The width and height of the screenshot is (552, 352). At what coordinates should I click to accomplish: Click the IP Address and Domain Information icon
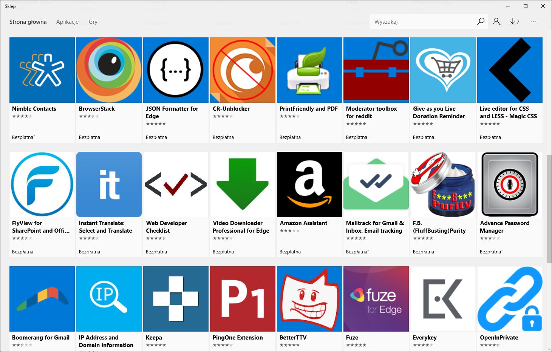tap(109, 299)
